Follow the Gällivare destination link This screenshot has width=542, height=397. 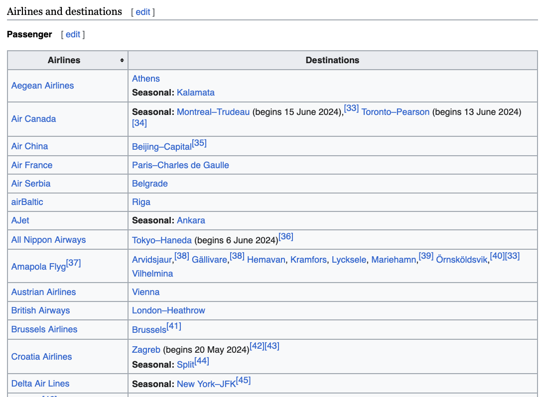click(209, 260)
